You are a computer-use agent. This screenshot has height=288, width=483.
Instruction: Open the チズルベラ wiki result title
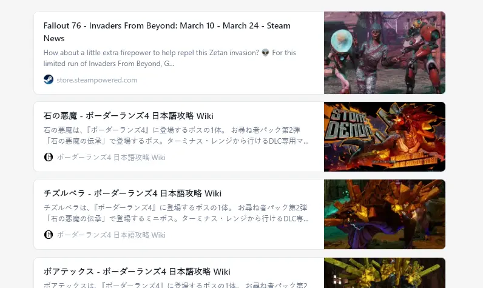pyautogui.click(x=132, y=193)
